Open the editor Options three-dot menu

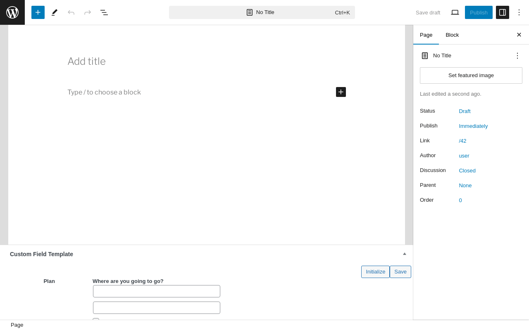519,12
